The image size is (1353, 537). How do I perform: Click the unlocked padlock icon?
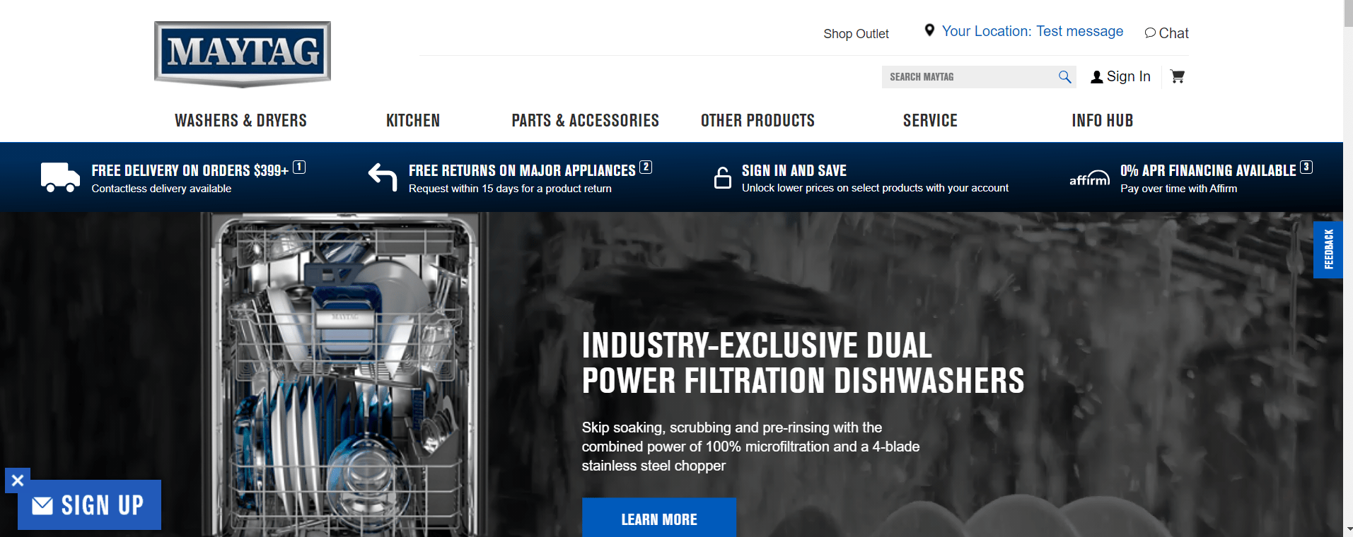pos(723,177)
